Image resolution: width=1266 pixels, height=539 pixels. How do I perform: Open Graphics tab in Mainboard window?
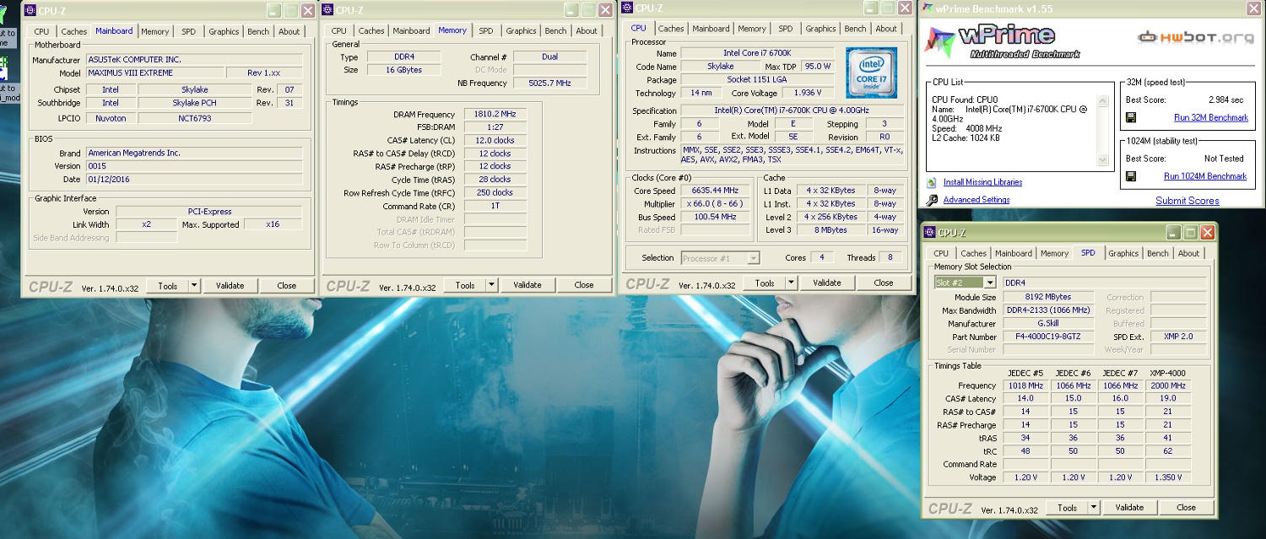pos(224,31)
